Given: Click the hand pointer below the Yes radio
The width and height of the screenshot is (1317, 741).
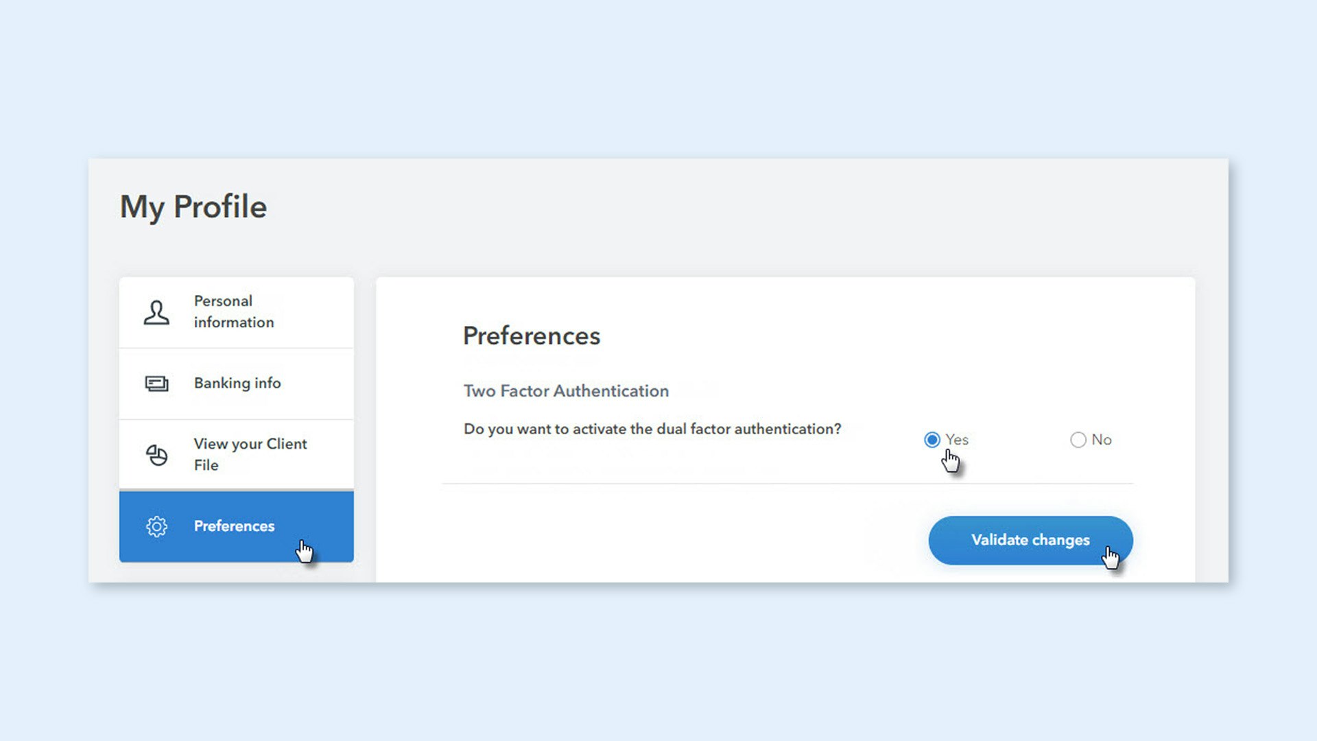Looking at the screenshot, I should (951, 461).
